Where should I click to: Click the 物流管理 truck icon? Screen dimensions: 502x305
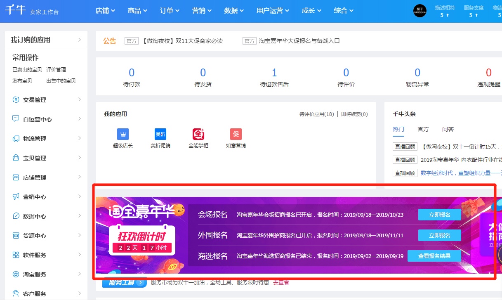tap(16, 139)
